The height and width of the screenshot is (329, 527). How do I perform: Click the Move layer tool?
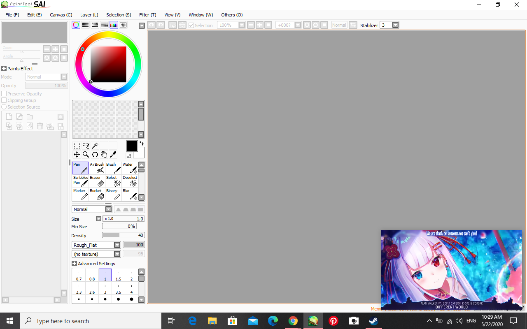77,155
